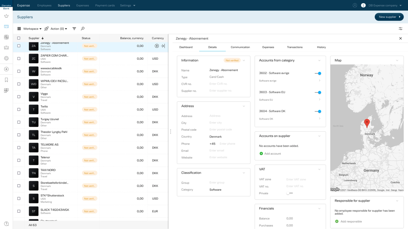Open the settings gear in sidebar
Image resolution: width=408 pixels, height=229 pixels.
click(x=6, y=58)
